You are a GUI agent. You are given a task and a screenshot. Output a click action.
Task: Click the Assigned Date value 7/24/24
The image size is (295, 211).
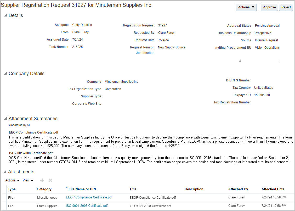pyautogui.click(x=77, y=39)
